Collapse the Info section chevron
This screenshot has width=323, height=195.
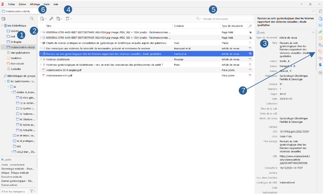313,33
